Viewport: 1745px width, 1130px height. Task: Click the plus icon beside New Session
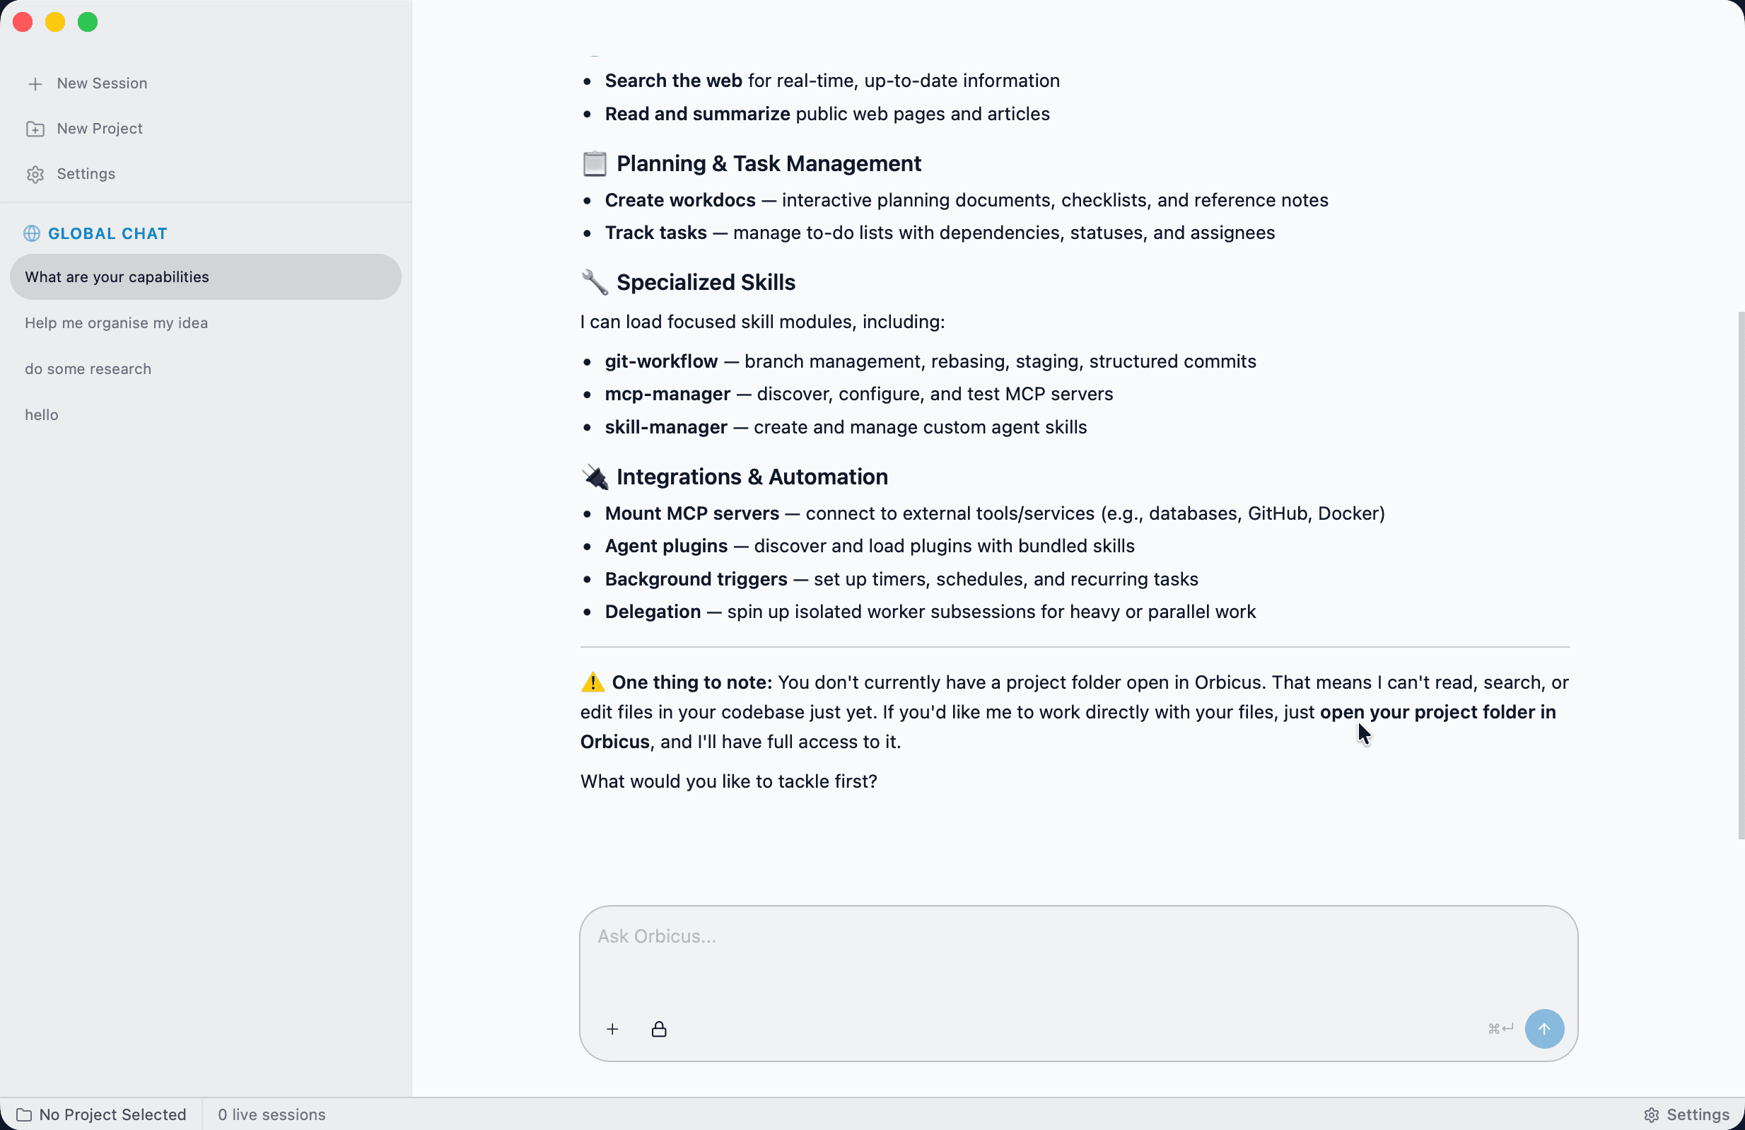pyautogui.click(x=35, y=83)
